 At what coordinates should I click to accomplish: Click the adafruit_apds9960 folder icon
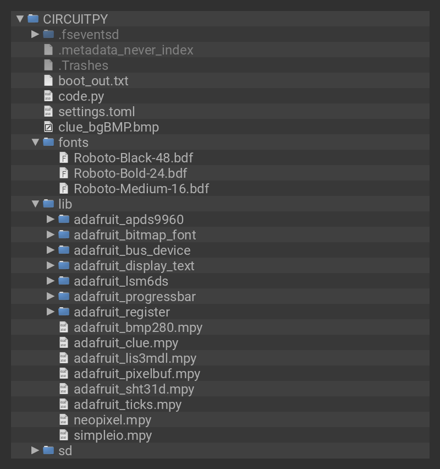tap(64, 220)
